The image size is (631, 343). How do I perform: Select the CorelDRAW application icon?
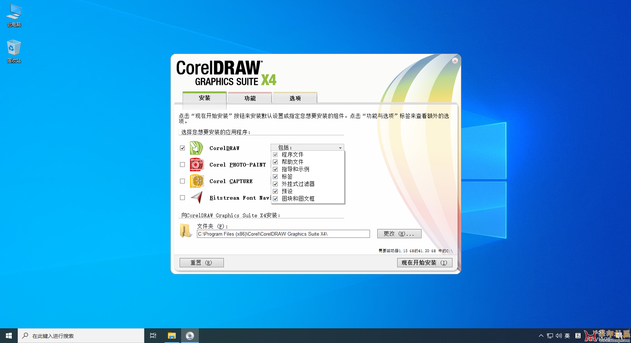[196, 148]
